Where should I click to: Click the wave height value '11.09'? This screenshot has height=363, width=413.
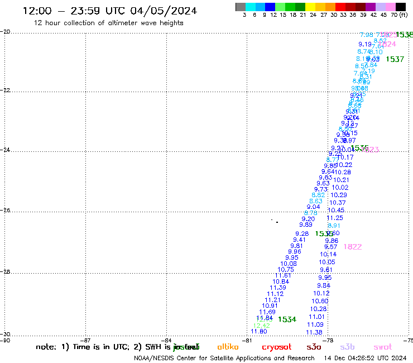pyautogui.click(x=315, y=324)
